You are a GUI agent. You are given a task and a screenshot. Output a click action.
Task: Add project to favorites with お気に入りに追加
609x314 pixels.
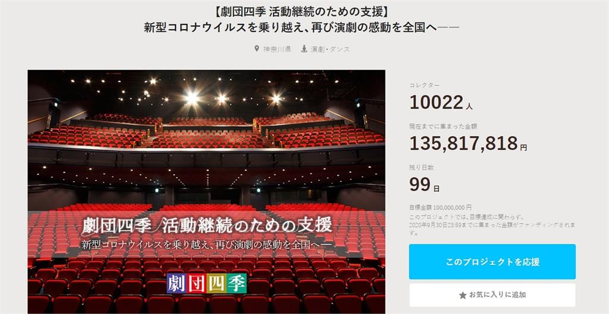tap(492, 295)
